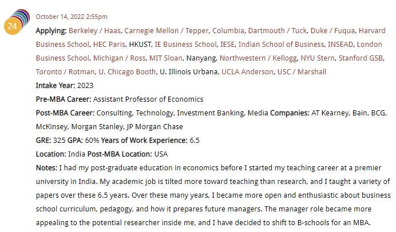Viewport: 396px width, 232px height.
Task: Open the Toronto / Rotman link
Action: (65, 72)
